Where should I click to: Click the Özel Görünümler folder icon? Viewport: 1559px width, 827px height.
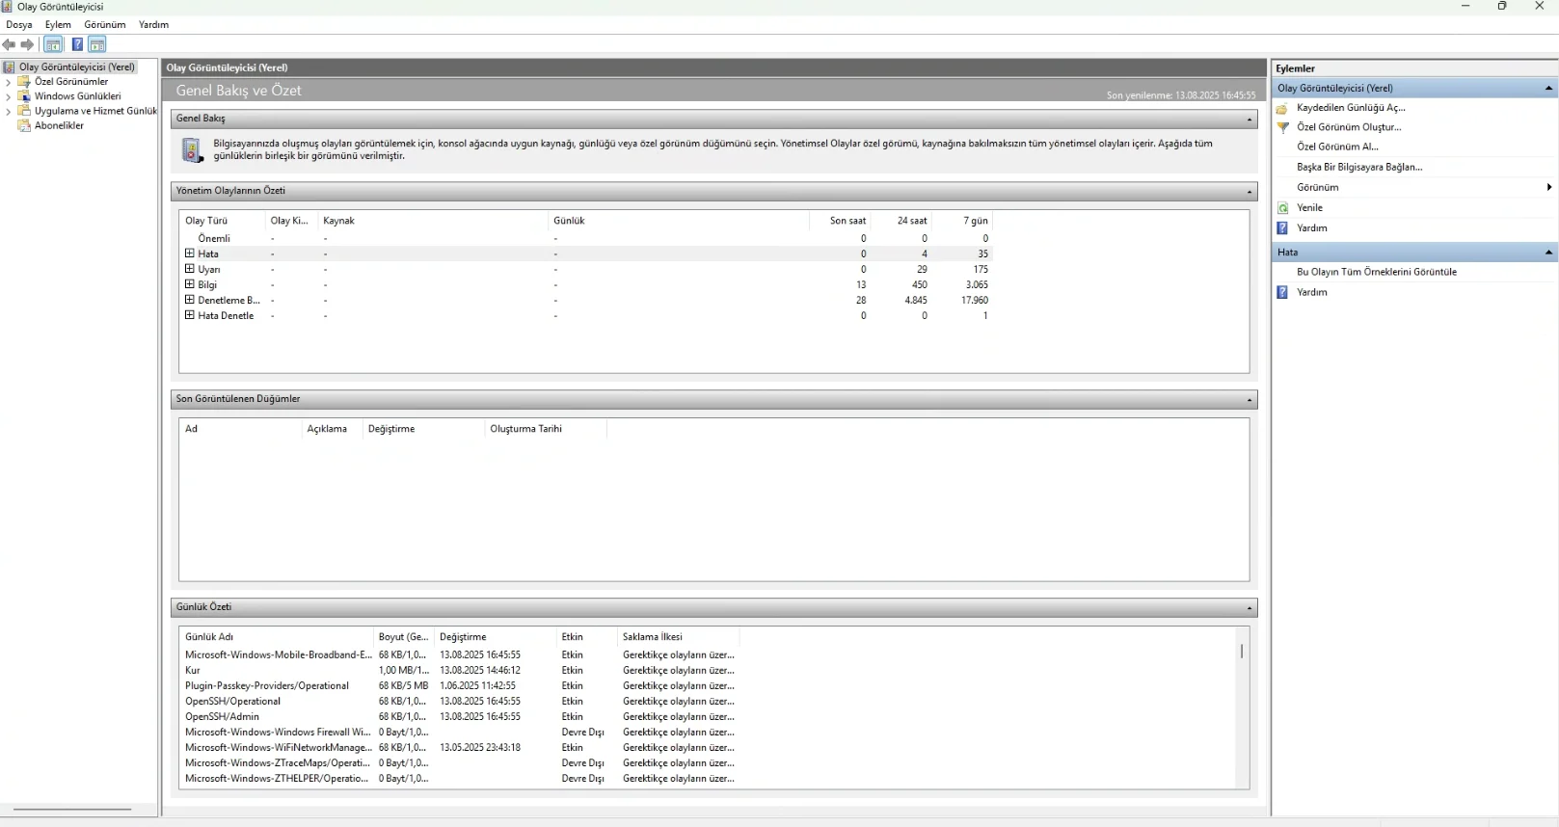coord(24,82)
